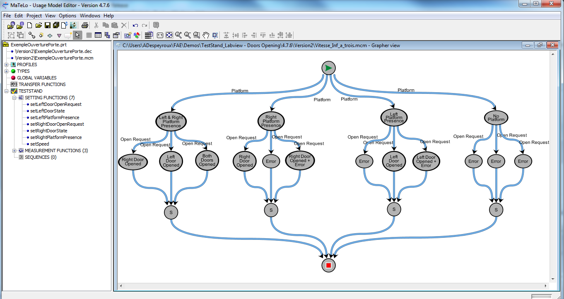This screenshot has height=299, width=564.
Task: Collapse the SETTING FUNCTIONS node
Action: [14, 98]
